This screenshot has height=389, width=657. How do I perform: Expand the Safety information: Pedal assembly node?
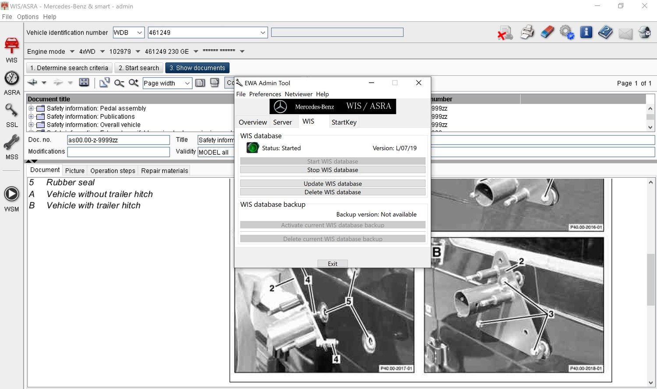(x=31, y=108)
